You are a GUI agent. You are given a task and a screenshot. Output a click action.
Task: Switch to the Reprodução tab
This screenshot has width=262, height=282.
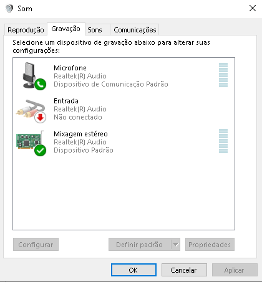coord(26,30)
